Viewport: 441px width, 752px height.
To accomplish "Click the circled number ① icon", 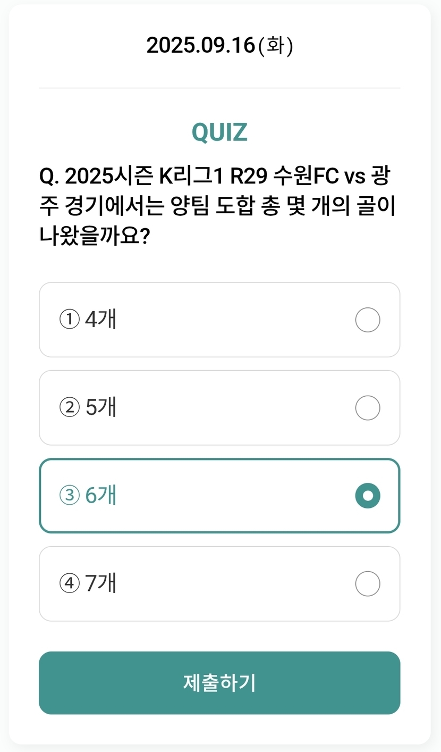I will (x=69, y=320).
